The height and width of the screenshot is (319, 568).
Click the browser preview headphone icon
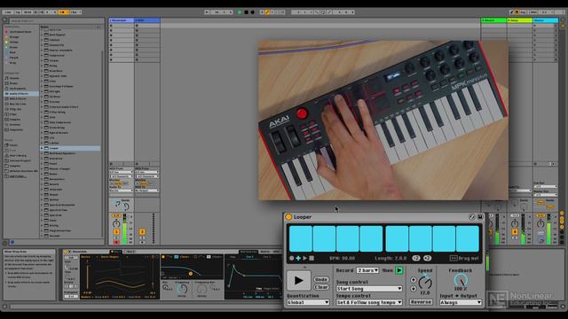tap(12, 242)
